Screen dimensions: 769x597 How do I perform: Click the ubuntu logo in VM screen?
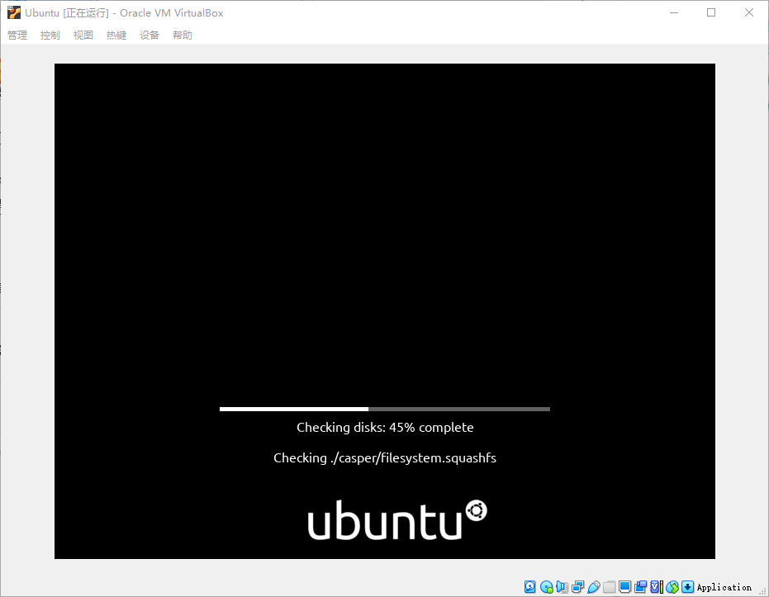point(397,519)
